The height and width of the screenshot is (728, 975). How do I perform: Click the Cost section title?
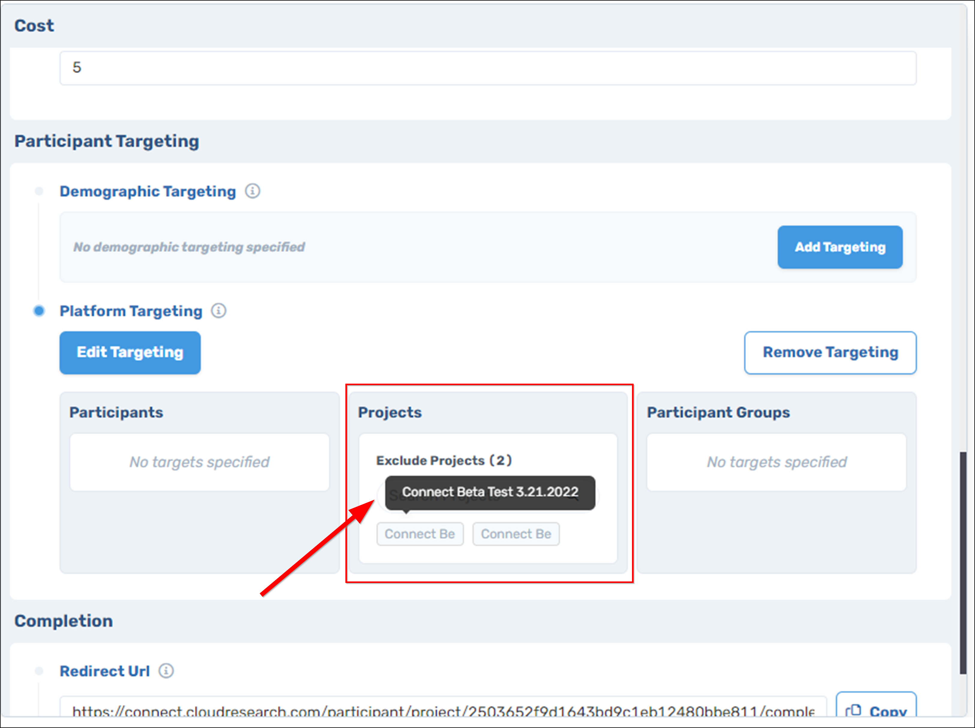34,25
